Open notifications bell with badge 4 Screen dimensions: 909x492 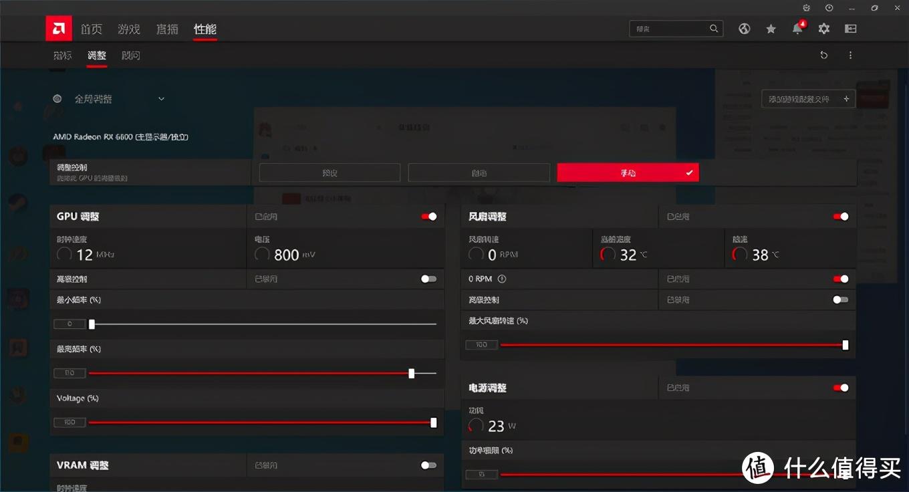(x=798, y=28)
